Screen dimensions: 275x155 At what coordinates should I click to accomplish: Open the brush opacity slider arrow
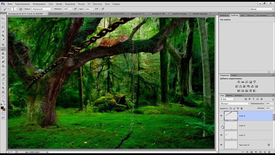(x=70, y=9)
